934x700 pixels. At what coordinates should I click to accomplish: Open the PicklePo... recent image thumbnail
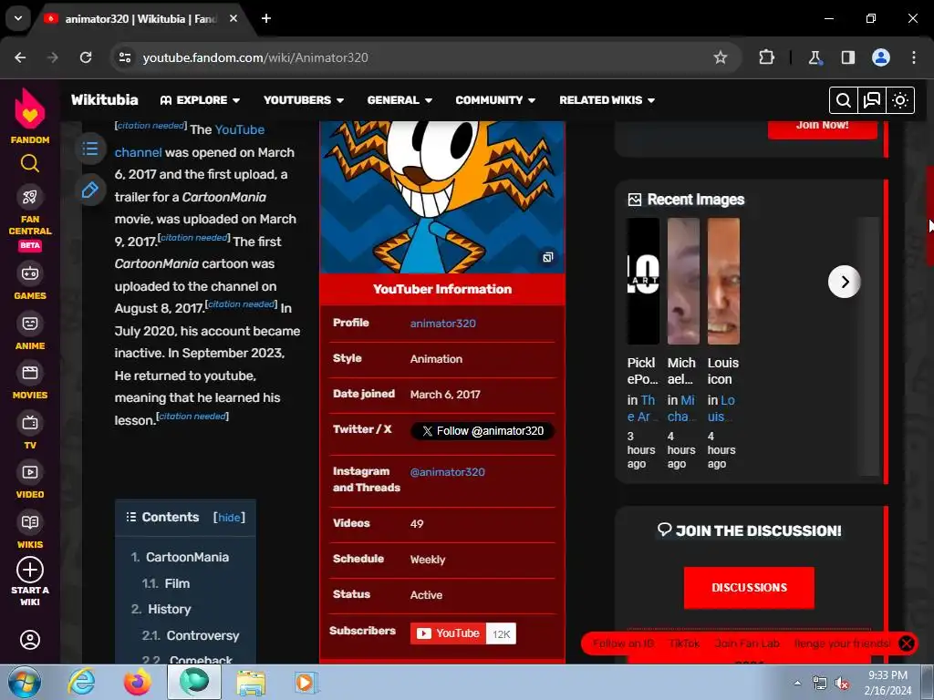643,281
